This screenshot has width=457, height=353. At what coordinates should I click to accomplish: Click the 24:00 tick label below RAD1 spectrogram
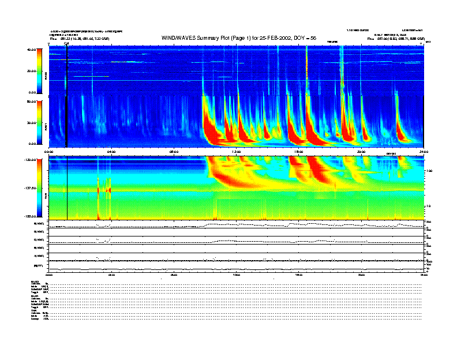click(x=424, y=152)
